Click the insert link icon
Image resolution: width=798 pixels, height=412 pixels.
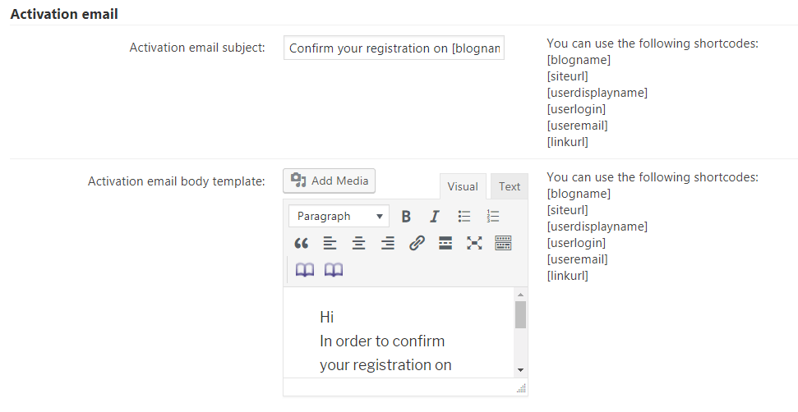(417, 243)
